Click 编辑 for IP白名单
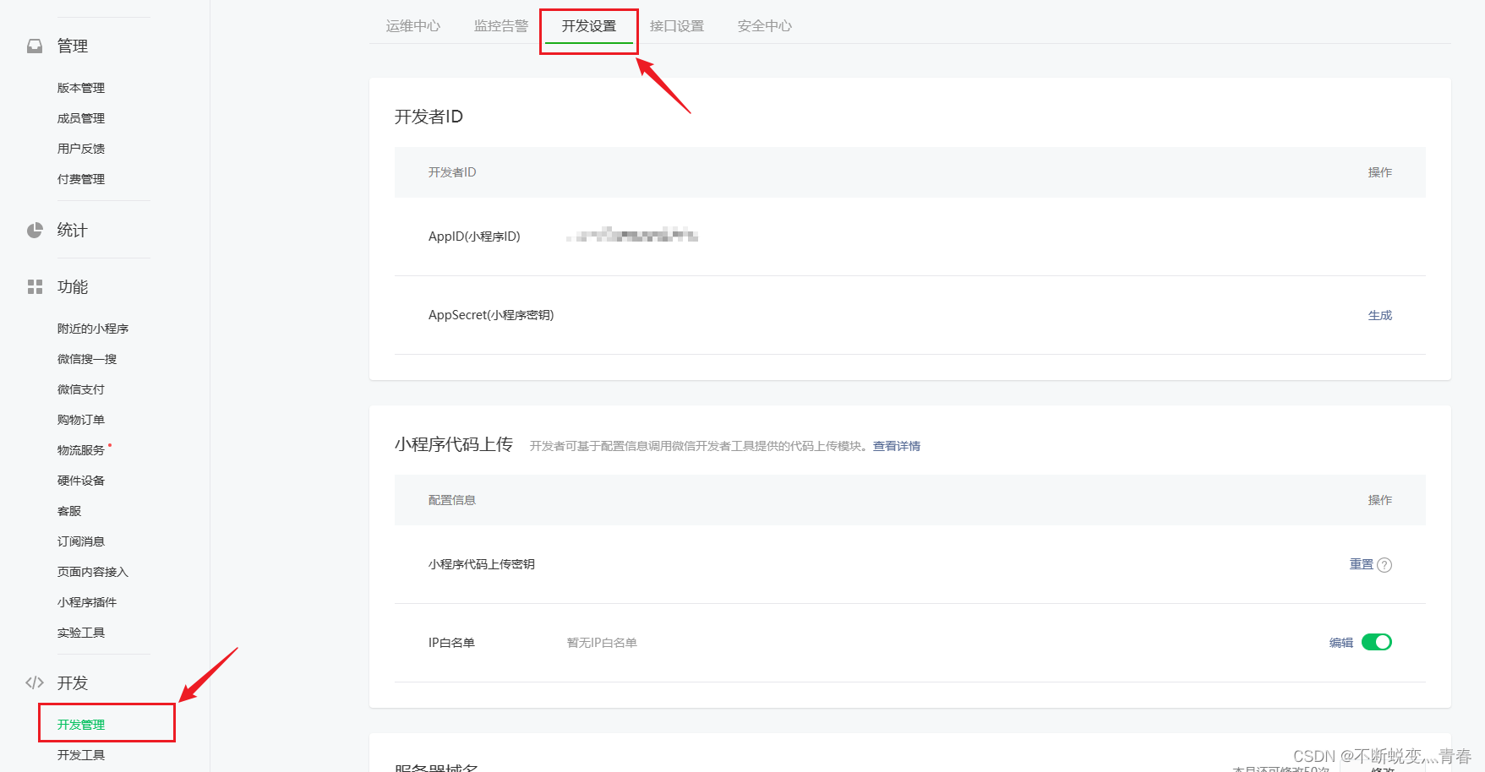The image size is (1485, 772). [x=1341, y=643]
